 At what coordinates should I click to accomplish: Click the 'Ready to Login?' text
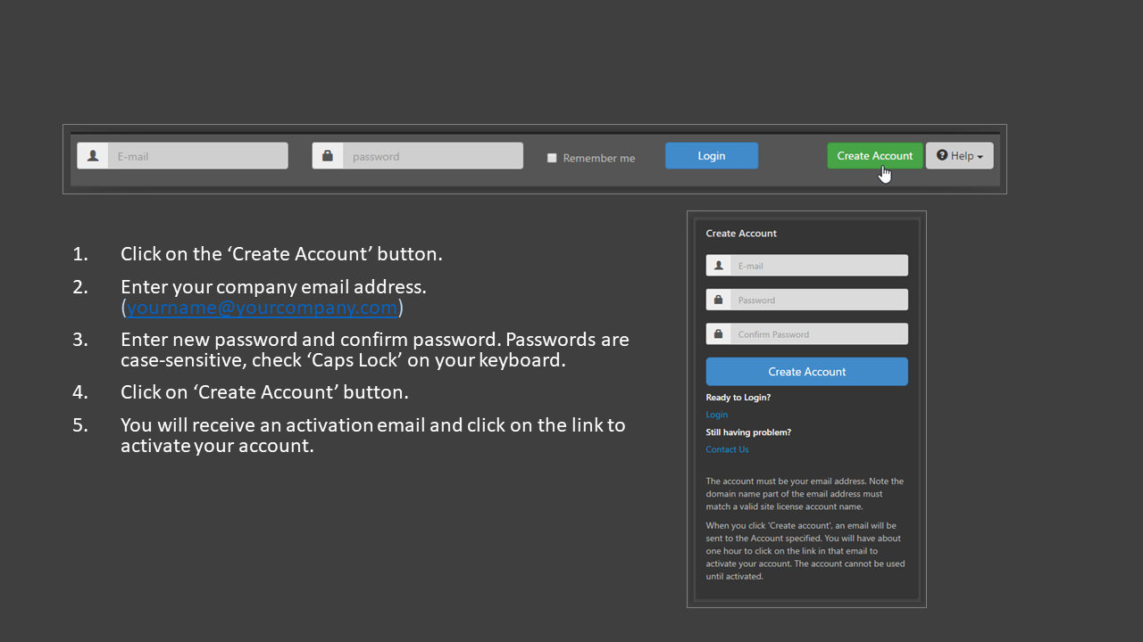(x=738, y=398)
